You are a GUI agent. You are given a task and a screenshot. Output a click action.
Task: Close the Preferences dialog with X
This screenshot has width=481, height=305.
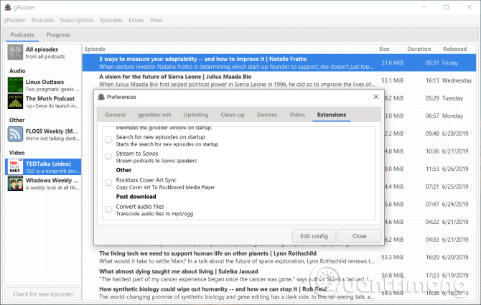(375, 97)
